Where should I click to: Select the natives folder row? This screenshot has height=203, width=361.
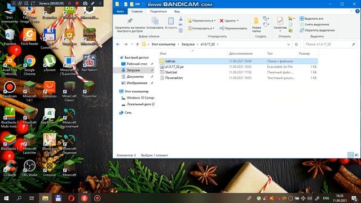click(238, 61)
